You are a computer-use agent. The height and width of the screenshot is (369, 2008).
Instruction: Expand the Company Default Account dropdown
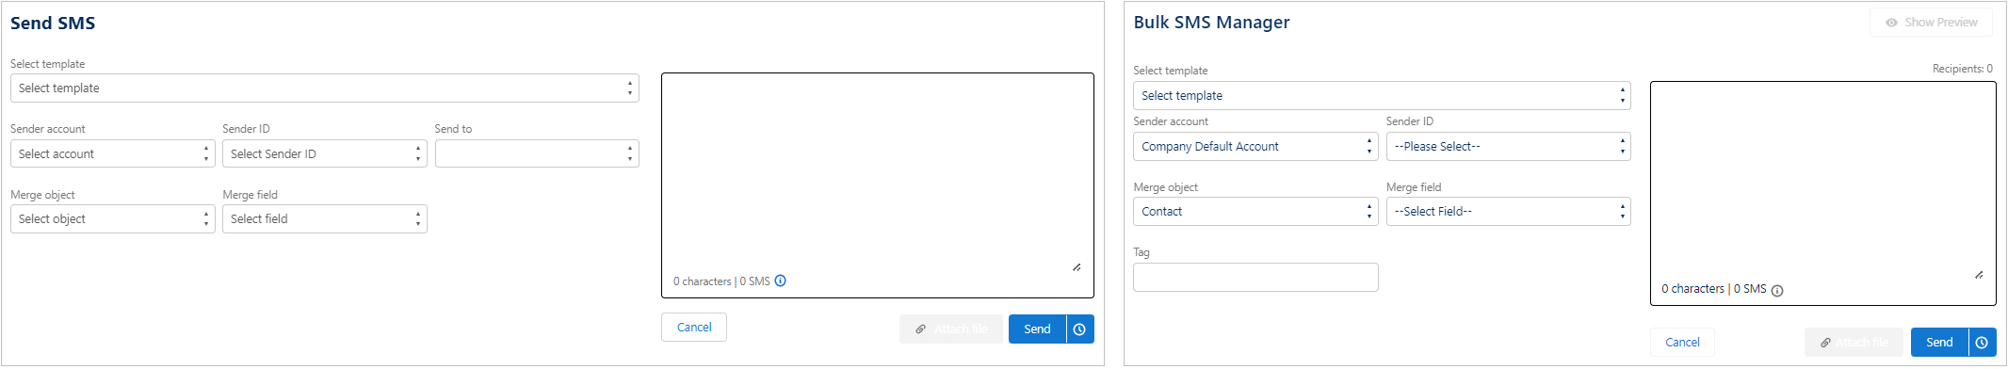tap(1255, 146)
